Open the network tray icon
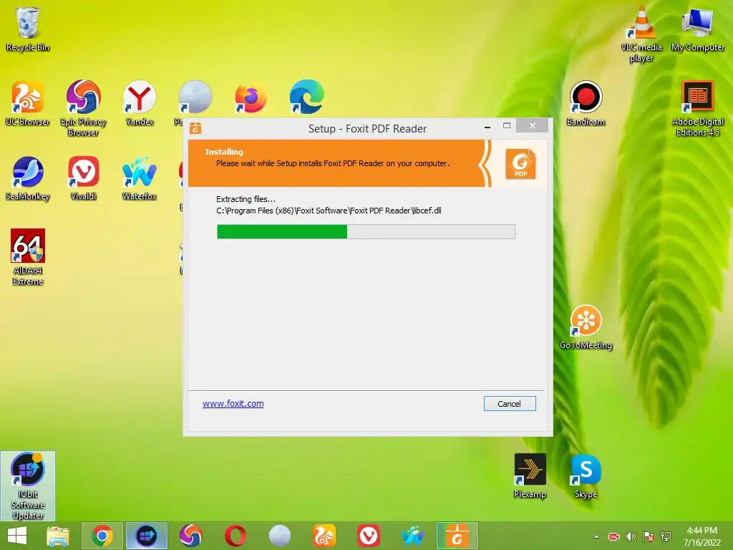 [x=666, y=536]
